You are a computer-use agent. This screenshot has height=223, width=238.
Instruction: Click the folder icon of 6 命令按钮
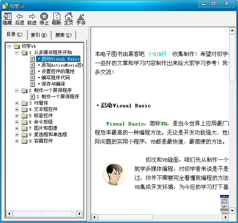click(24, 122)
